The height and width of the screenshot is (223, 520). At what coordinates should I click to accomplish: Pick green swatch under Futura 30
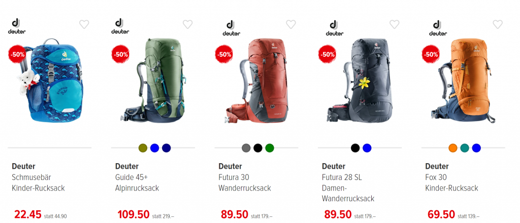[270, 148]
